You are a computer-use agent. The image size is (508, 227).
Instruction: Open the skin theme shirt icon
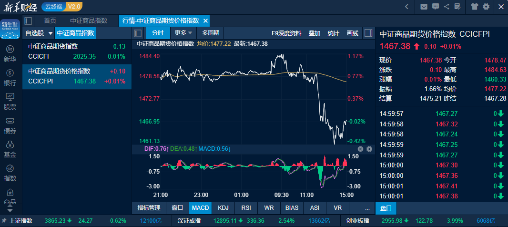click(475, 7)
